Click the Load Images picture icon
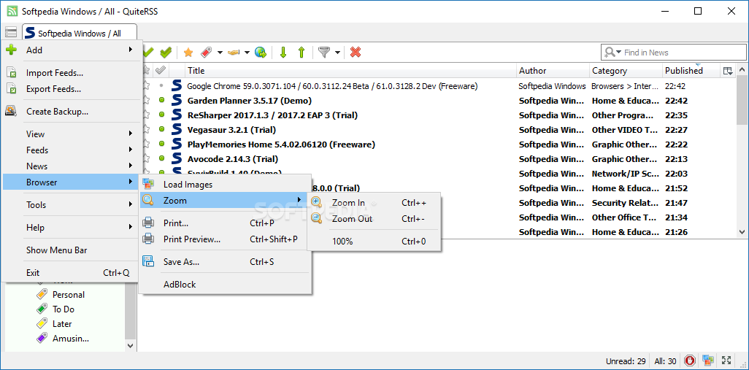The image size is (749, 370). [x=148, y=185]
